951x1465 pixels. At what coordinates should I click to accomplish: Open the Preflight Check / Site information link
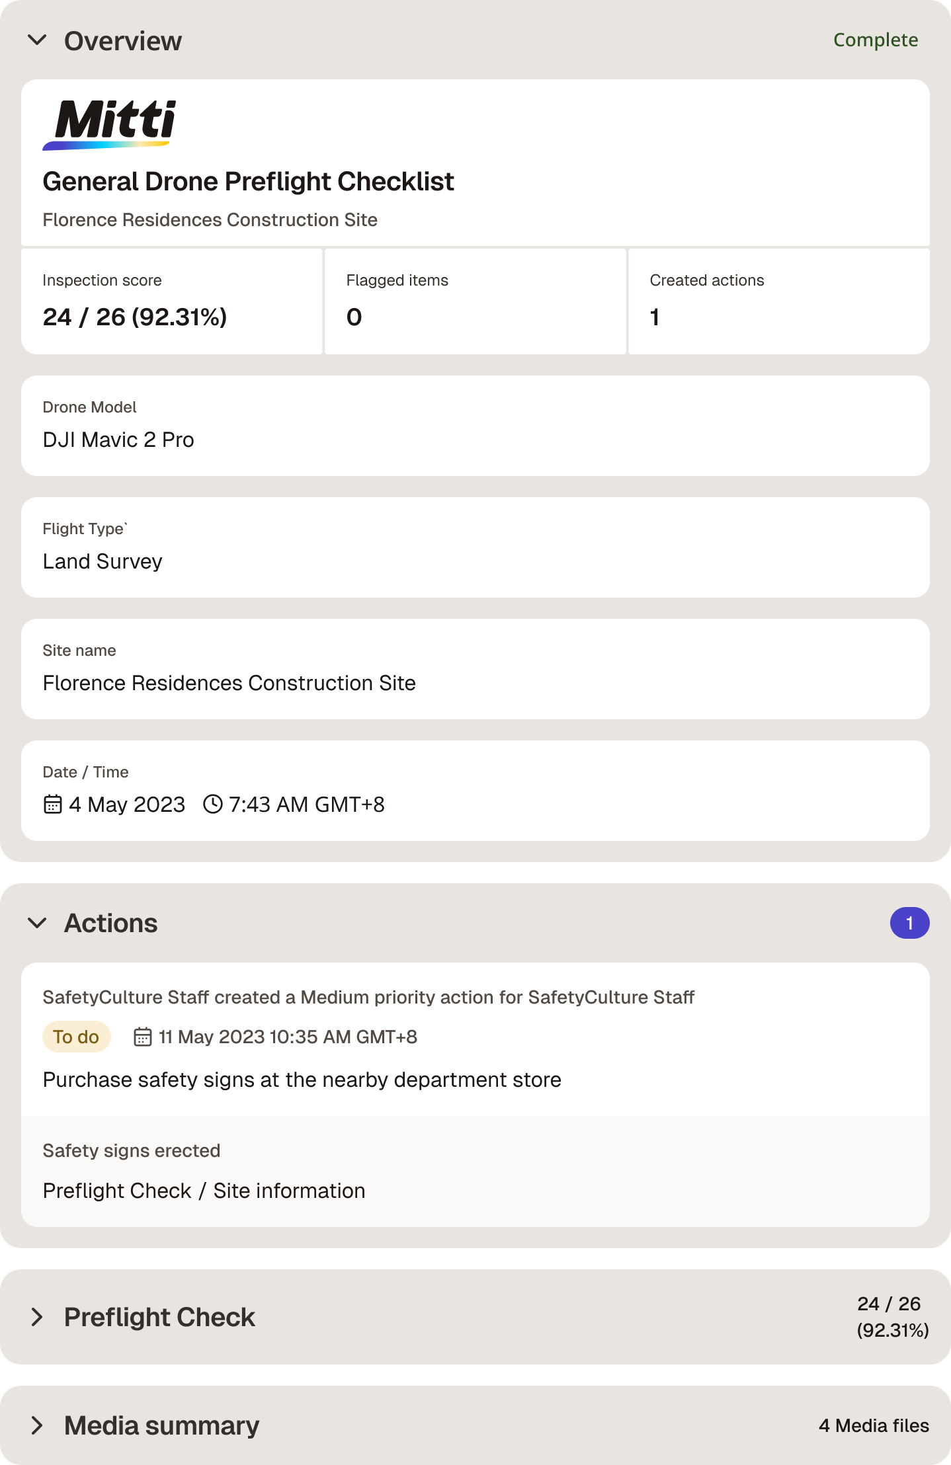pyautogui.click(x=204, y=1191)
